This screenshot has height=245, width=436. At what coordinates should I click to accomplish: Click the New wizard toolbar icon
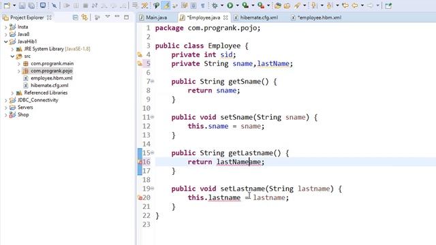pos(7,5)
